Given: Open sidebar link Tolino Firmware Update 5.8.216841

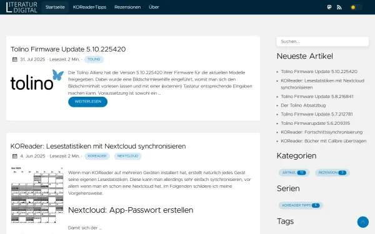Looking at the screenshot, I should 317,97.
